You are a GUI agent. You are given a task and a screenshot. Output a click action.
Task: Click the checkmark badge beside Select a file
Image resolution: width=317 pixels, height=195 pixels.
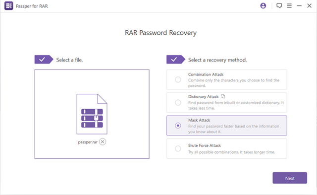click(x=44, y=60)
